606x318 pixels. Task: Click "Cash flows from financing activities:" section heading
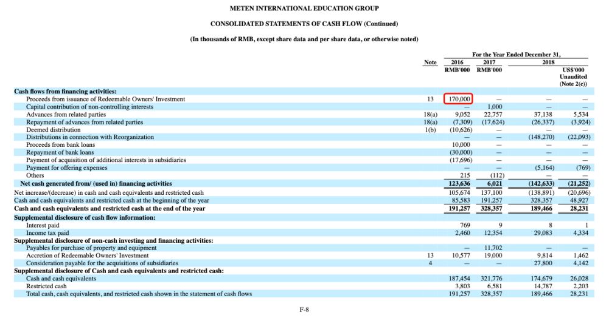click(x=65, y=92)
